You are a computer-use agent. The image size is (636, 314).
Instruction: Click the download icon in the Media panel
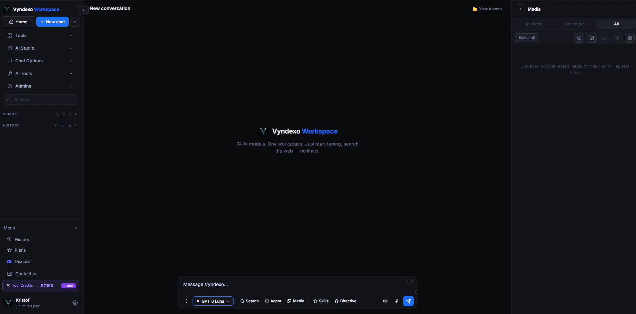coord(604,38)
